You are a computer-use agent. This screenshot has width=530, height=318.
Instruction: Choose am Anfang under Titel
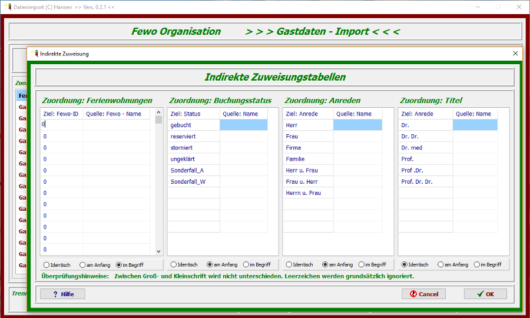point(440,265)
